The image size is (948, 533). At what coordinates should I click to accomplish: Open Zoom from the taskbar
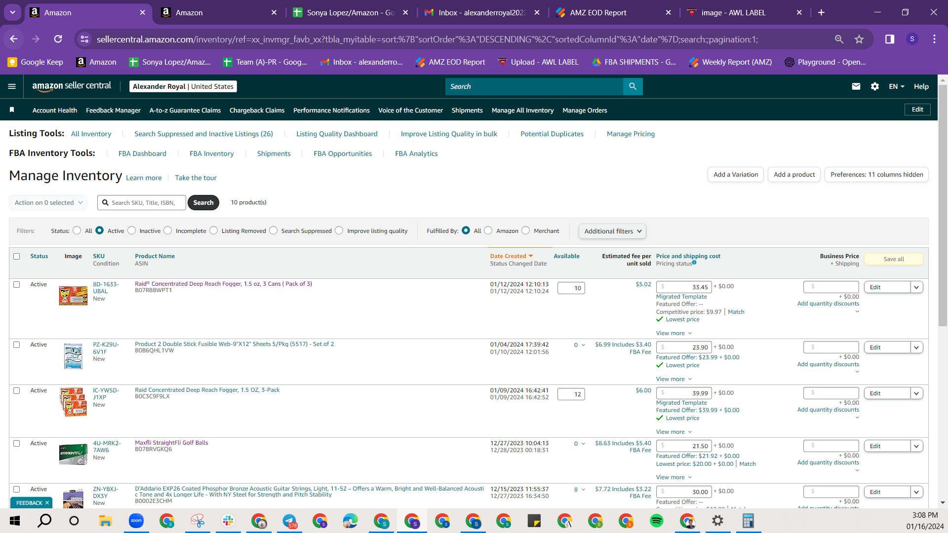pyautogui.click(x=136, y=521)
